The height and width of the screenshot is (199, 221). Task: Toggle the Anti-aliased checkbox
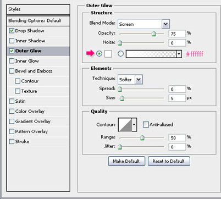pos(146,125)
